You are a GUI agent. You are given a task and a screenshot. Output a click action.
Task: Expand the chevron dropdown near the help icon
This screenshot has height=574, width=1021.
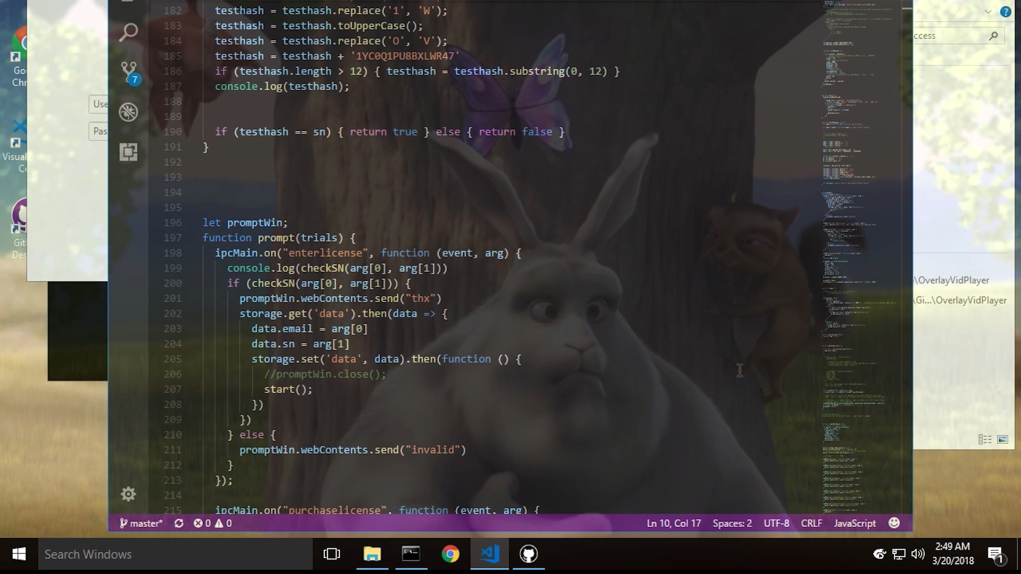(988, 11)
